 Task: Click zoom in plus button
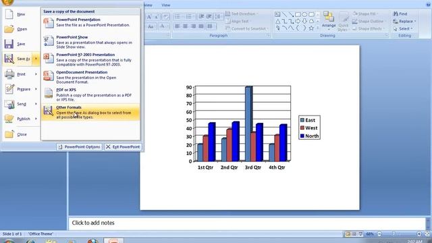click(419, 234)
